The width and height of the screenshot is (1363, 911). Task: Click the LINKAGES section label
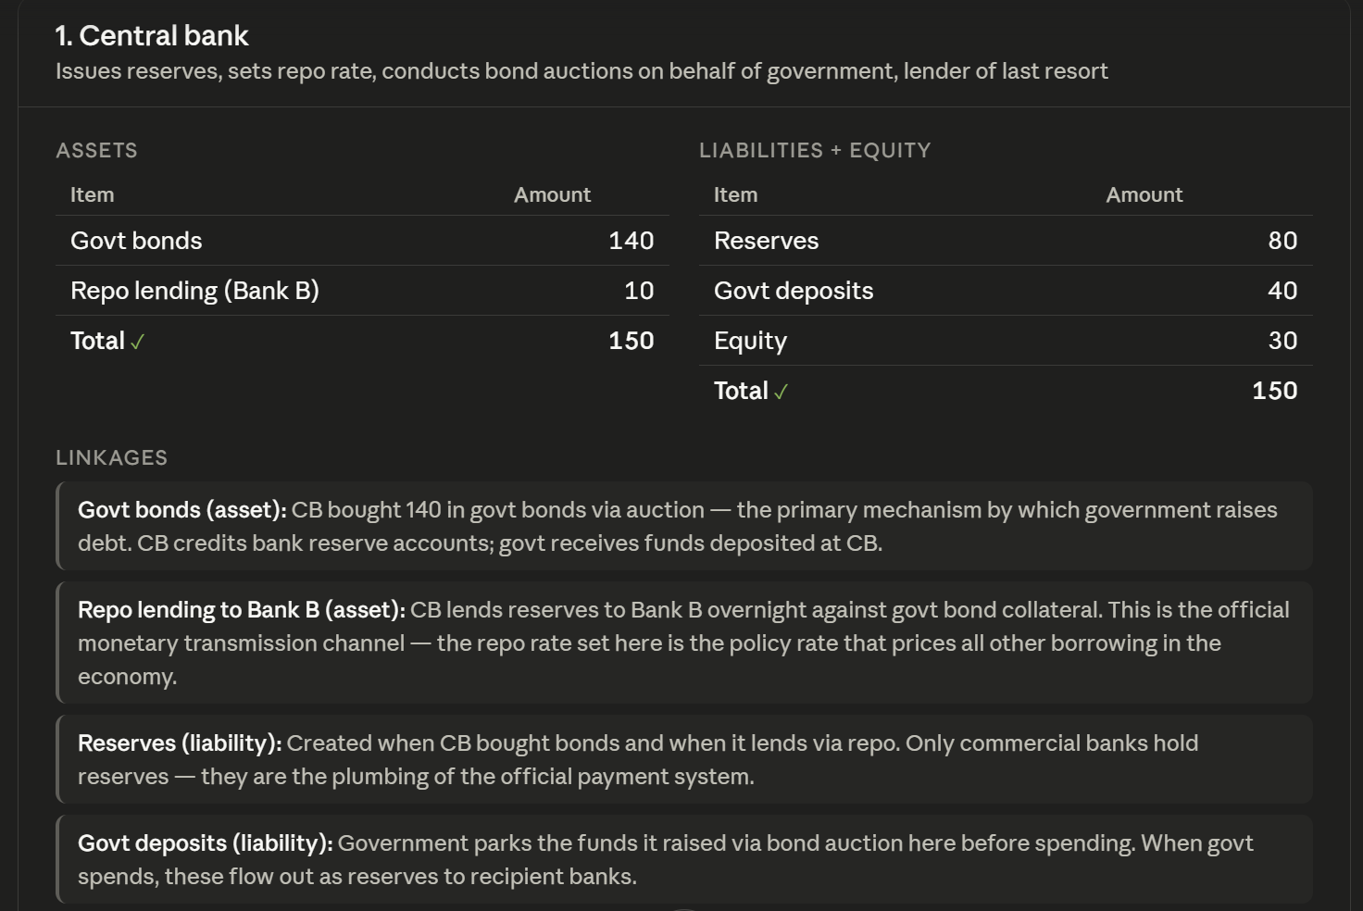click(112, 457)
